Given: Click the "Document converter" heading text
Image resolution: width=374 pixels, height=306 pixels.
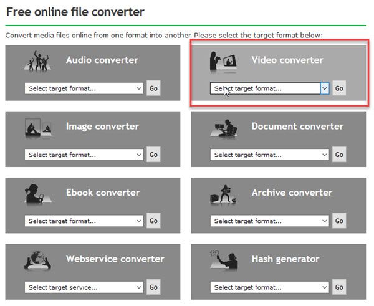Looking at the screenshot, I should [298, 126].
